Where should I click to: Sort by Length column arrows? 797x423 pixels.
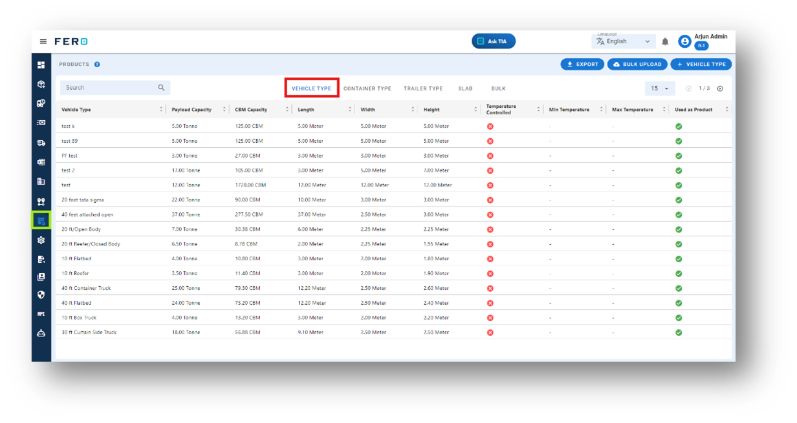tap(350, 109)
